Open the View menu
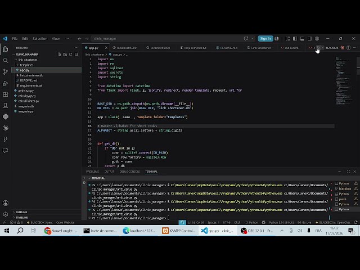This screenshot has width=360, height=270. pyautogui.click(x=56, y=39)
